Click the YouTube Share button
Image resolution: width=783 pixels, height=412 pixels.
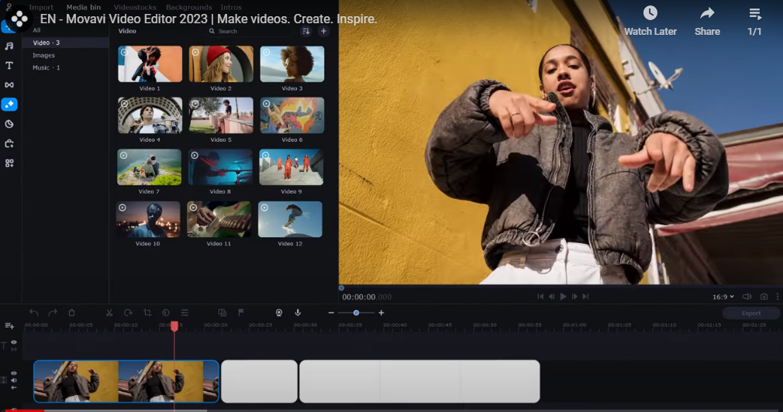(707, 22)
